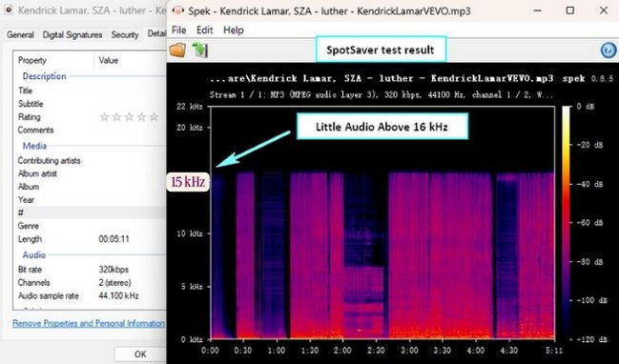Image resolution: width=619 pixels, height=364 pixels.
Task: Select the Title property row
Action: tap(90, 91)
